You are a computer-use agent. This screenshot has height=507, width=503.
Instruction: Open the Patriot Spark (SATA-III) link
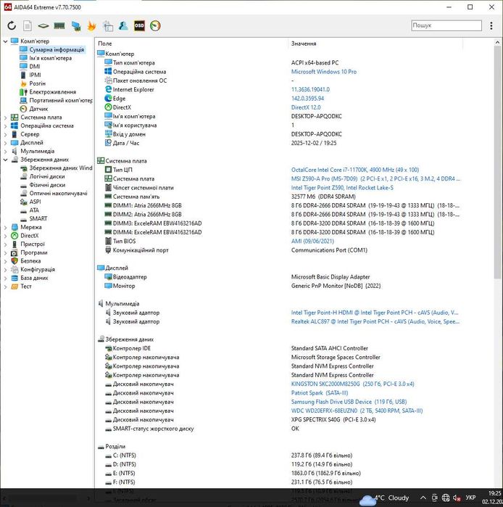[x=320, y=393]
